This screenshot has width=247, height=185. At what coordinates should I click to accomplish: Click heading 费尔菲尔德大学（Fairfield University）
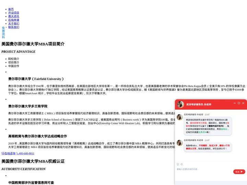click(36, 79)
